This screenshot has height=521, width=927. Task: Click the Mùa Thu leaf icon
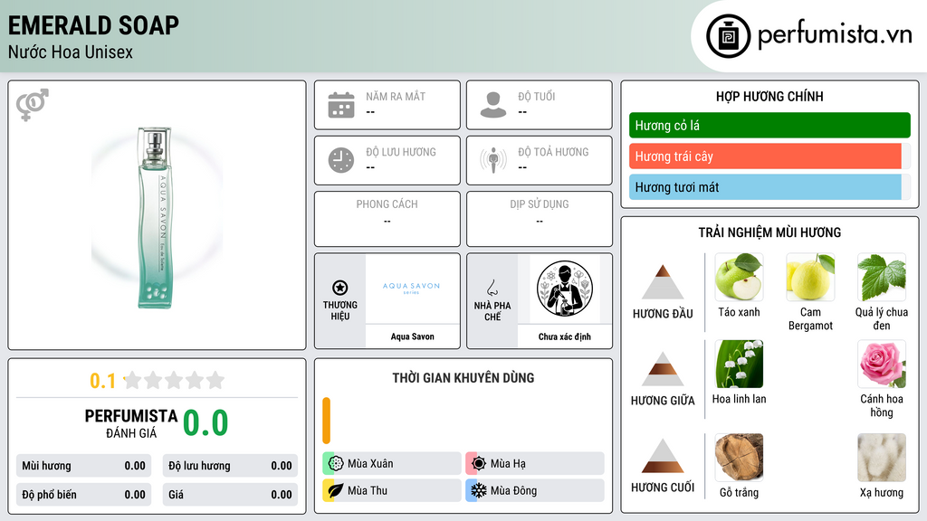click(x=335, y=490)
